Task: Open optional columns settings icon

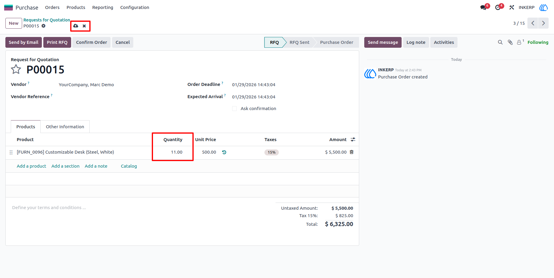Action: (x=353, y=140)
